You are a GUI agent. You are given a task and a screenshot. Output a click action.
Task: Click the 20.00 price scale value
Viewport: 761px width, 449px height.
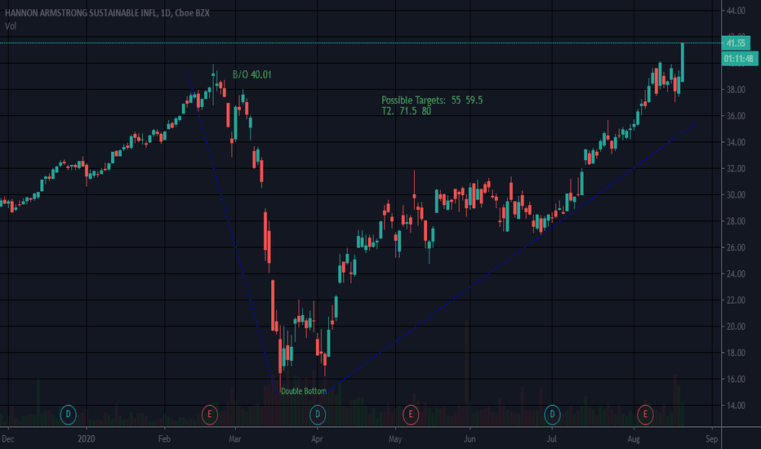[736, 327]
